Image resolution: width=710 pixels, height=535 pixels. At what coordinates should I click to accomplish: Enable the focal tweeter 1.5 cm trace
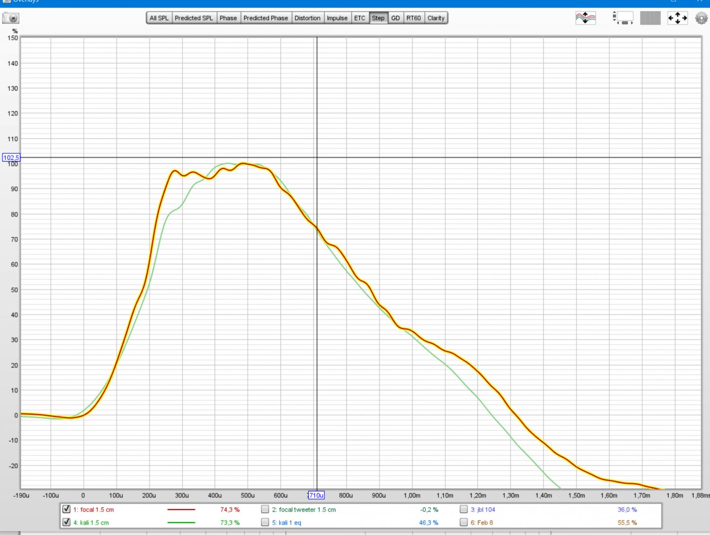[265, 509]
